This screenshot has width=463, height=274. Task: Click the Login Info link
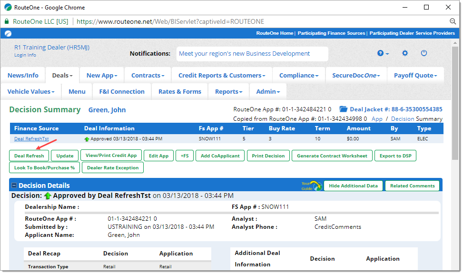coord(25,55)
